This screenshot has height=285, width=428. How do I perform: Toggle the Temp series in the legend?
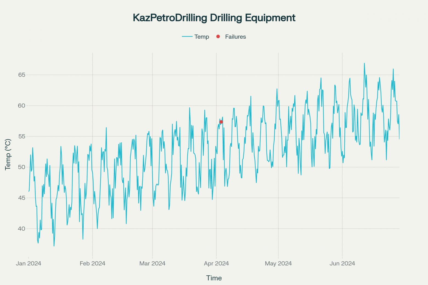[195, 36]
